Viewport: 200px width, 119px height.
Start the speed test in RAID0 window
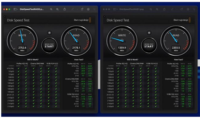(49, 46)
